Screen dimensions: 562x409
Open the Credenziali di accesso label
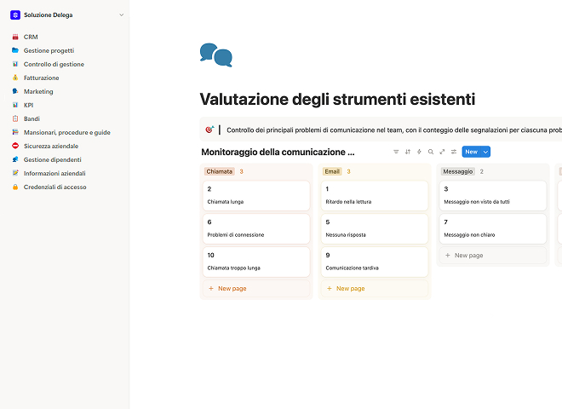(x=54, y=187)
